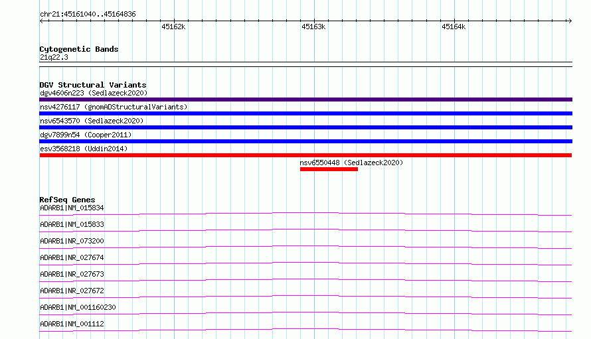Click the left scroll arrow on the ruler

[x=41, y=21]
